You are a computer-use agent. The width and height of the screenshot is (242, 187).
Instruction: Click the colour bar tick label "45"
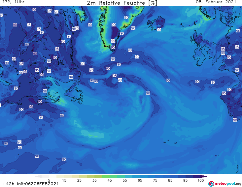[x=110, y=180]
